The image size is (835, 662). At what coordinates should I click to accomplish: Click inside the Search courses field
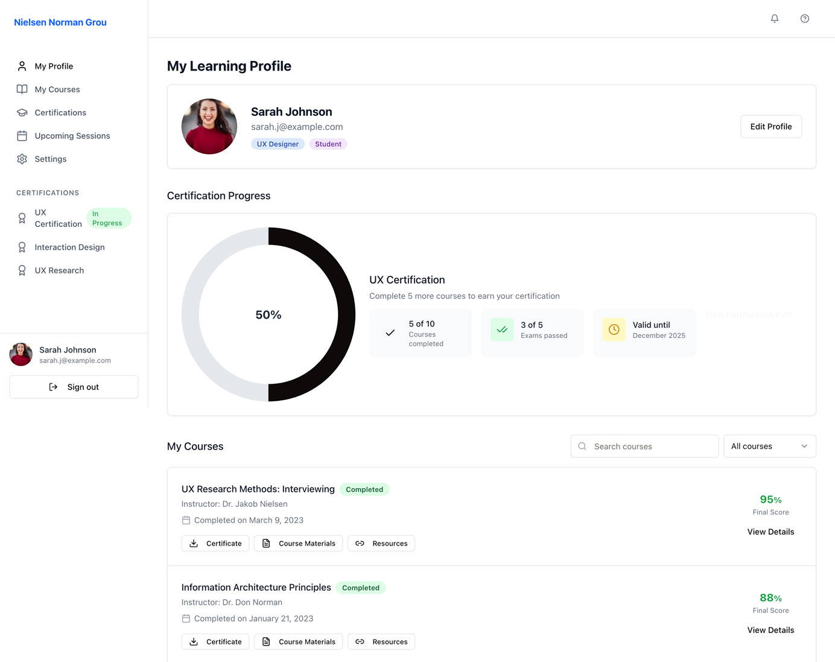(x=644, y=446)
